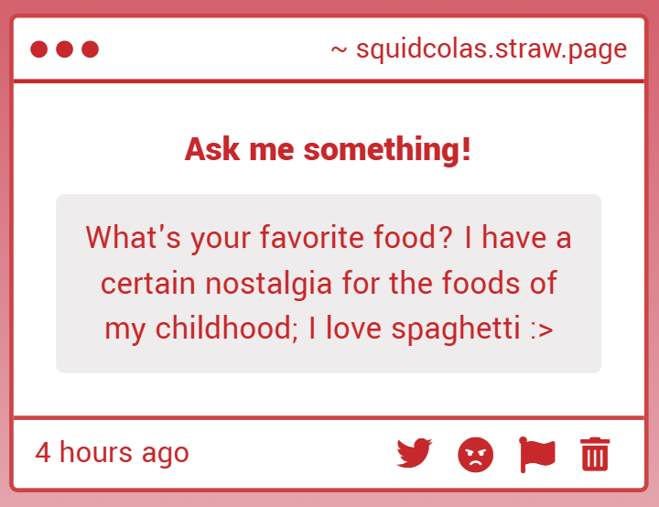The height and width of the screenshot is (507, 659).
Task: Click "What's your favorite food?" in the message
Action: [271, 238]
